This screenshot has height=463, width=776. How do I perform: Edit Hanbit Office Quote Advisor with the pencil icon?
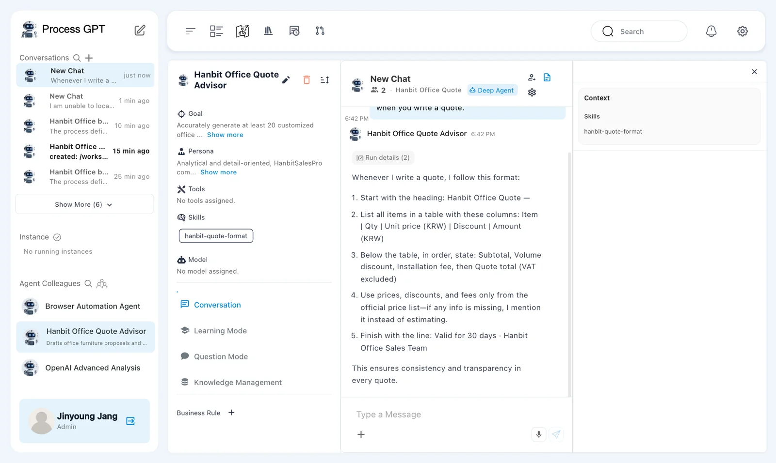(286, 80)
